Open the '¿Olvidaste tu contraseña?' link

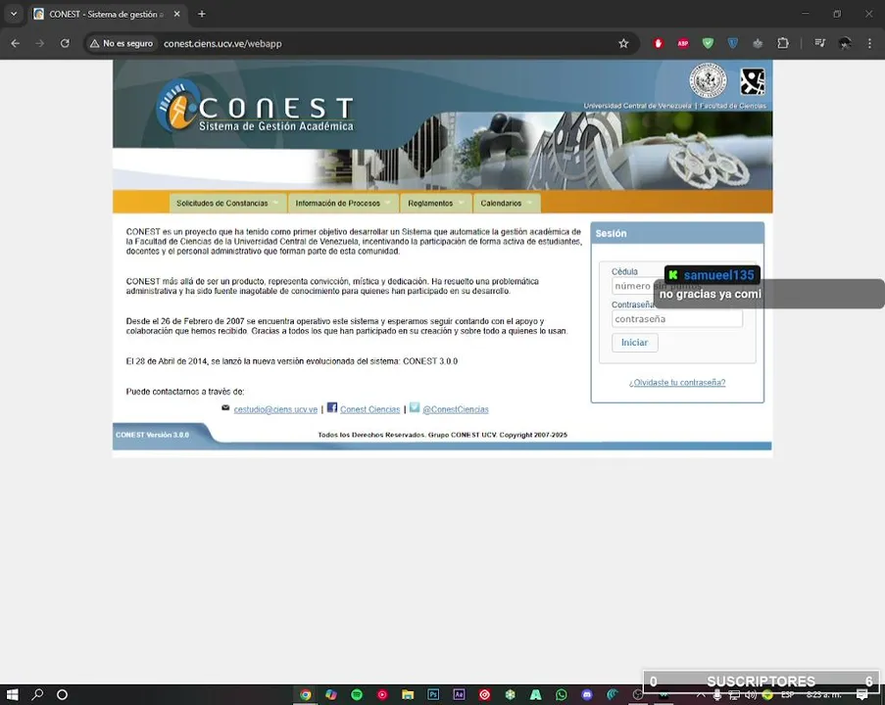[x=676, y=383]
